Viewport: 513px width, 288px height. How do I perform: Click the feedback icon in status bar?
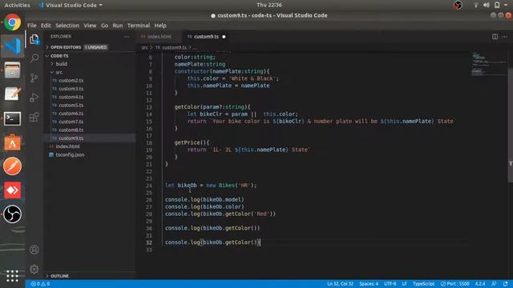(494, 284)
